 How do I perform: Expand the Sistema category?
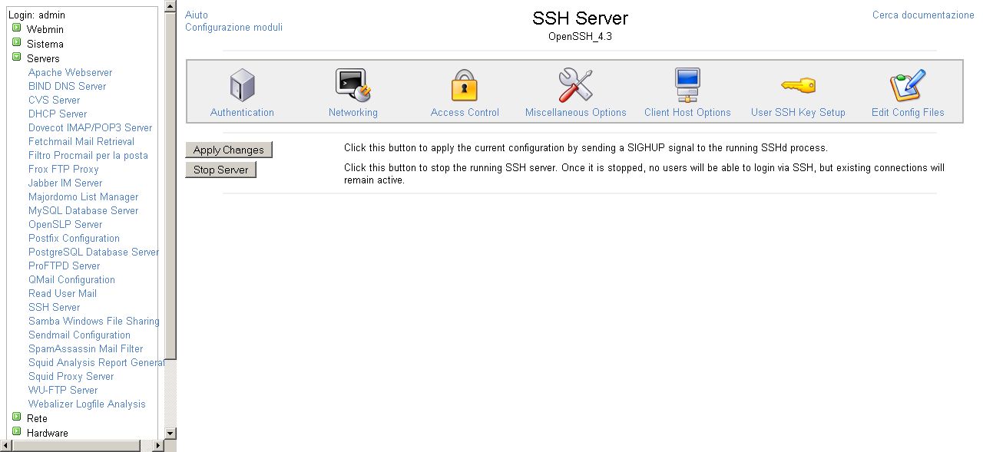[17, 44]
